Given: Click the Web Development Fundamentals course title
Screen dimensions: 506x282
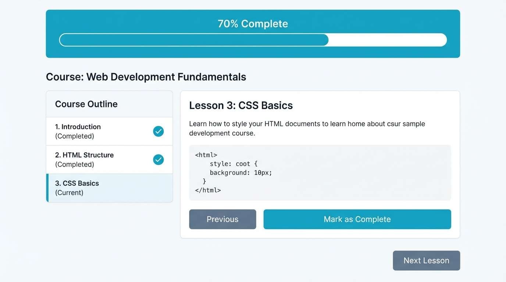Looking at the screenshot, I should (x=146, y=77).
